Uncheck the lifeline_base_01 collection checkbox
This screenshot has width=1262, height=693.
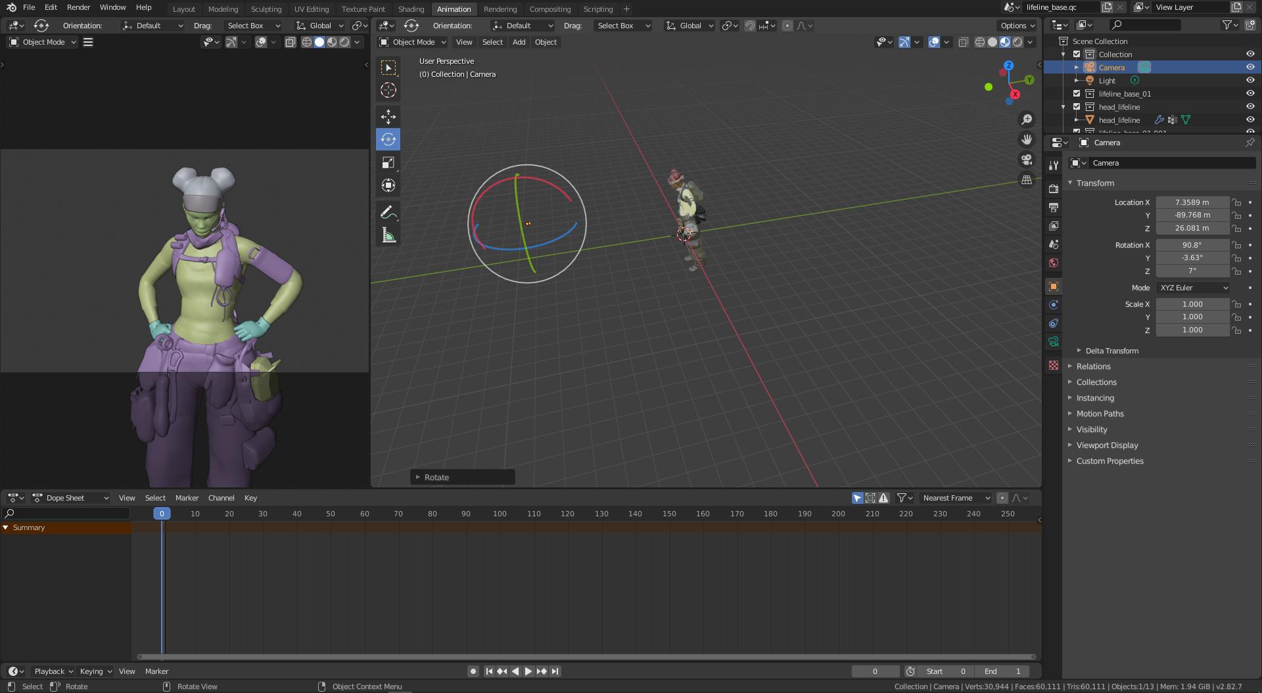(1076, 93)
